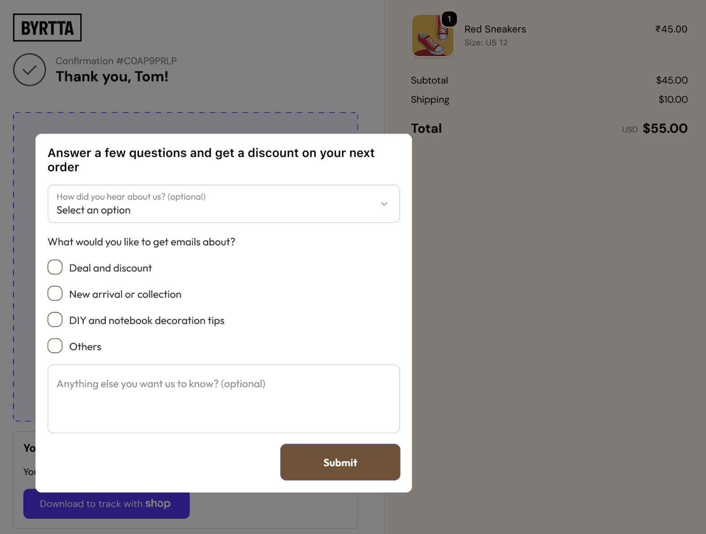706x534 pixels.
Task: Check the 'Others' checkbox
Action: [x=55, y=346]
